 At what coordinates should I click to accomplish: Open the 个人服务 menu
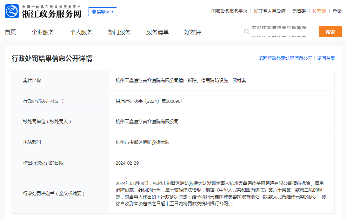[x=81, y=32]
